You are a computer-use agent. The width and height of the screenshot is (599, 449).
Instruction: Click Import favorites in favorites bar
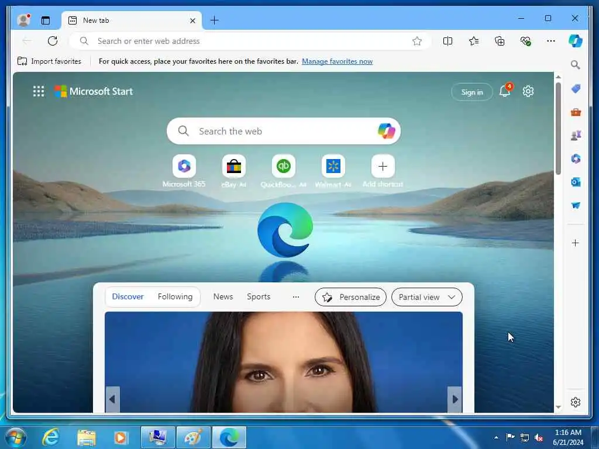(x=49, y=61)
